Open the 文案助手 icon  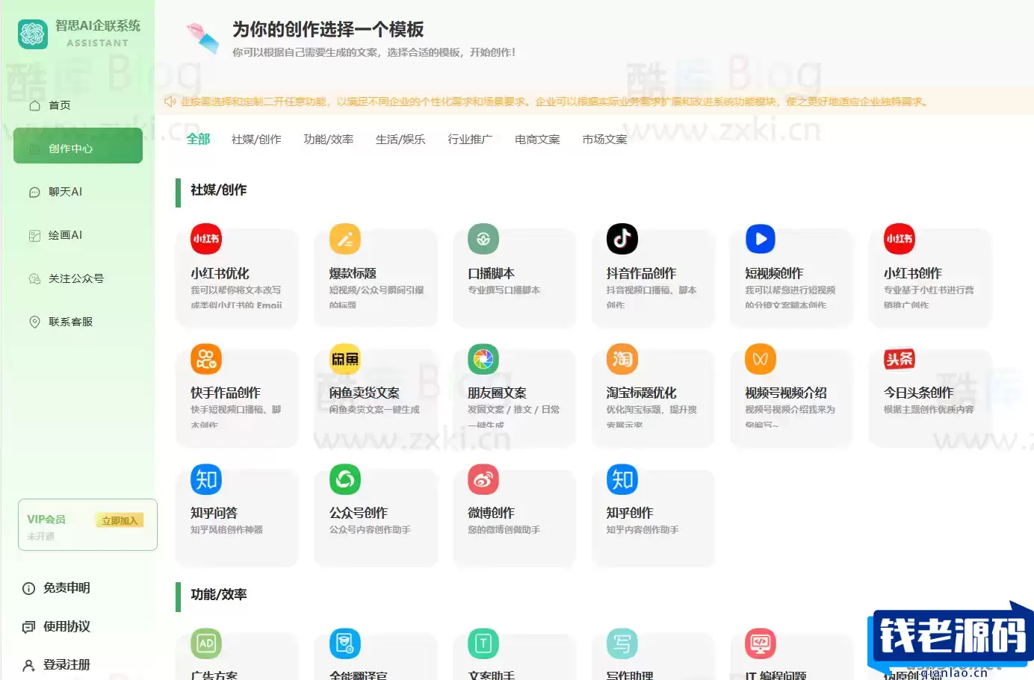coord(483,643)
